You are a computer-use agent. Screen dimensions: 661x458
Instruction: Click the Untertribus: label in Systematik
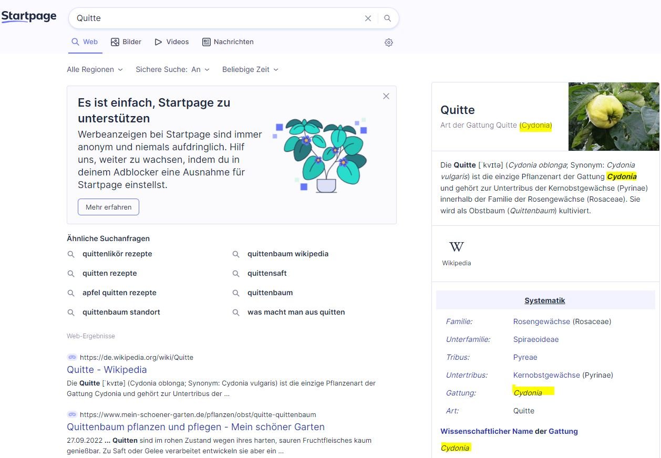pos(467,375)
